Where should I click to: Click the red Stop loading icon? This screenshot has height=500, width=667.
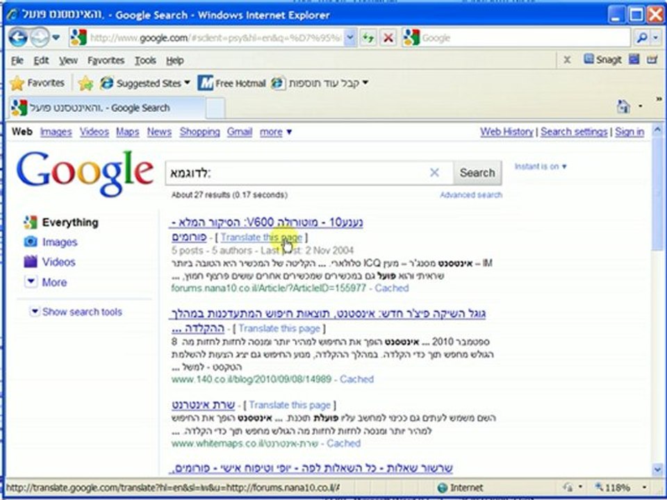click(x=388, y=37)
